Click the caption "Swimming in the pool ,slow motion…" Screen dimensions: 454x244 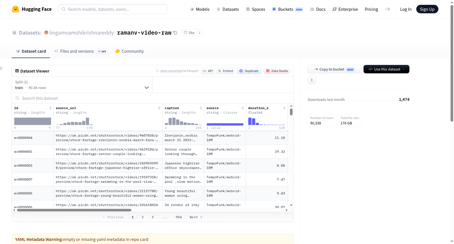tap(183, 179)
